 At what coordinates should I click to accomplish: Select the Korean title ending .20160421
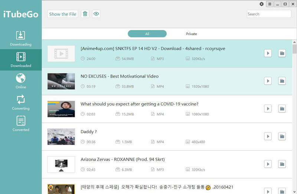pyautogui.click(x=157, y=187)
